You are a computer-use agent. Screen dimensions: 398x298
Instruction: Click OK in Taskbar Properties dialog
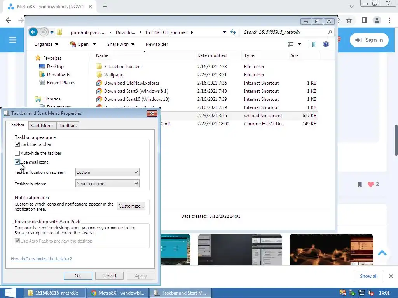tap(78, 276)
